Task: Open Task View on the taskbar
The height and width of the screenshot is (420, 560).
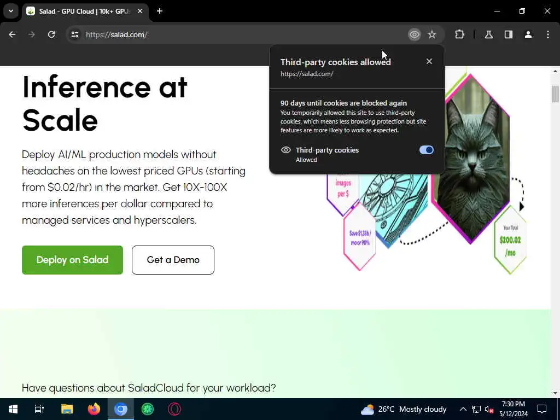Action: pyautogui.click(x=39, y=409)
